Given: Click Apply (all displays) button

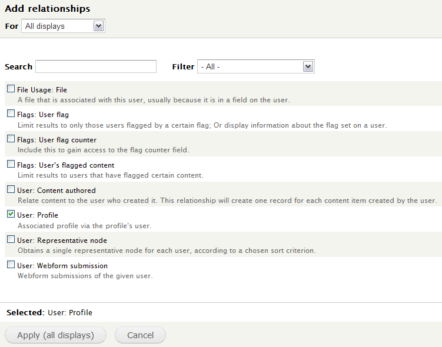Looking at the screenshot, I should tap(55, 335).
